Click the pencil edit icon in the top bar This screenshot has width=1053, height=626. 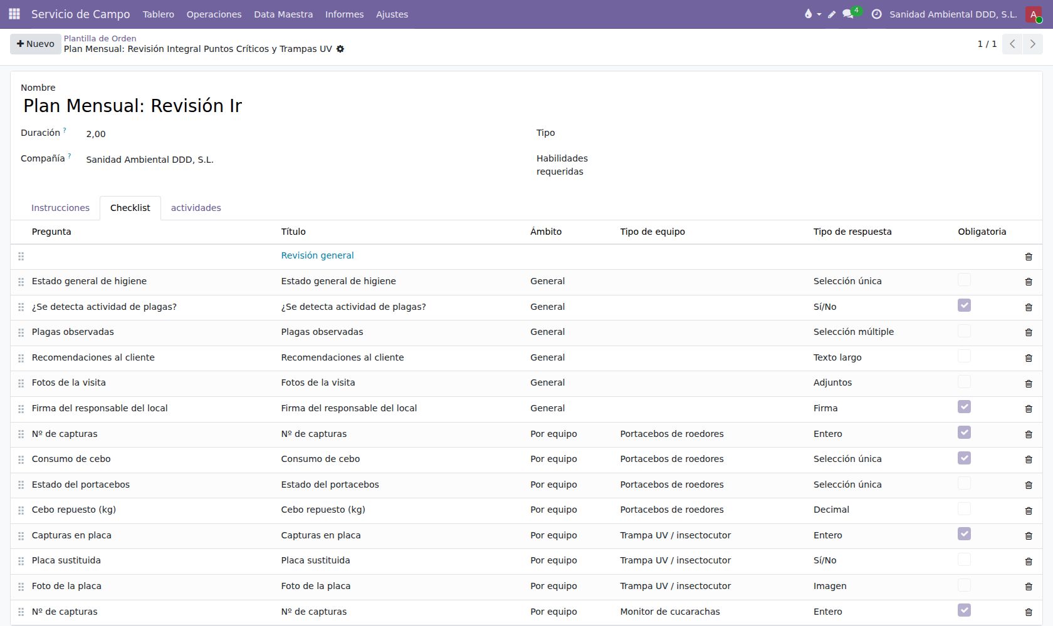pyautogui.click(x=832, y=14)
